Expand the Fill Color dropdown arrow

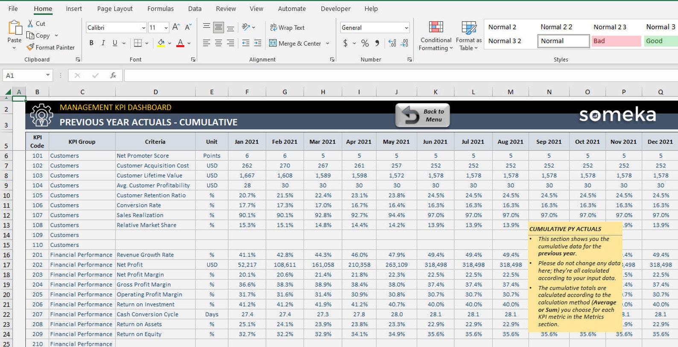click(x=169, y=43)
